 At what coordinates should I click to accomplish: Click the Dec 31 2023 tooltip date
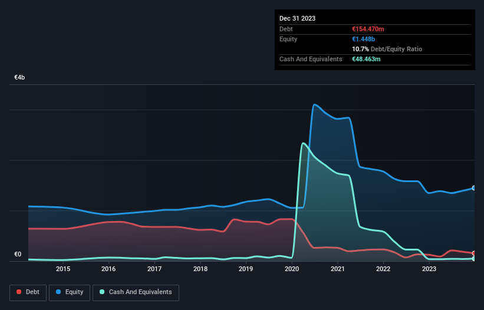point(297,18)
